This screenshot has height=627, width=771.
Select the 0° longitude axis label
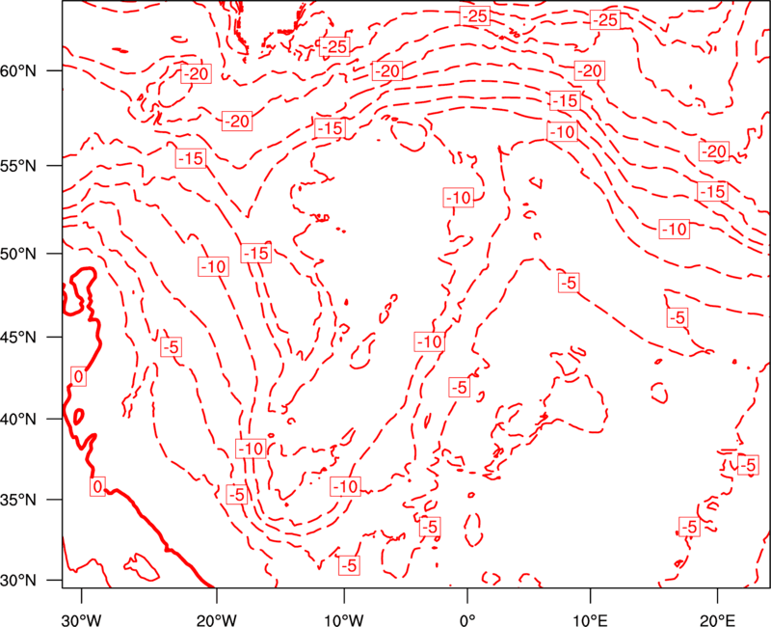coord(467,620)
